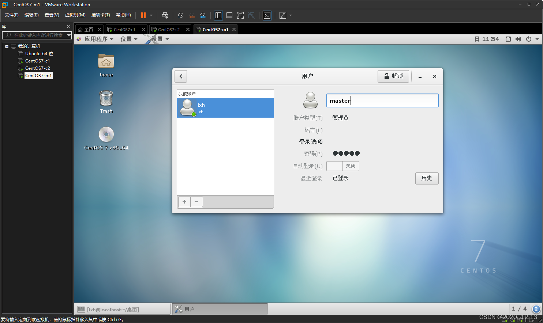Click the Unity mode icon
543x323 pixels.
coord(251,15)
